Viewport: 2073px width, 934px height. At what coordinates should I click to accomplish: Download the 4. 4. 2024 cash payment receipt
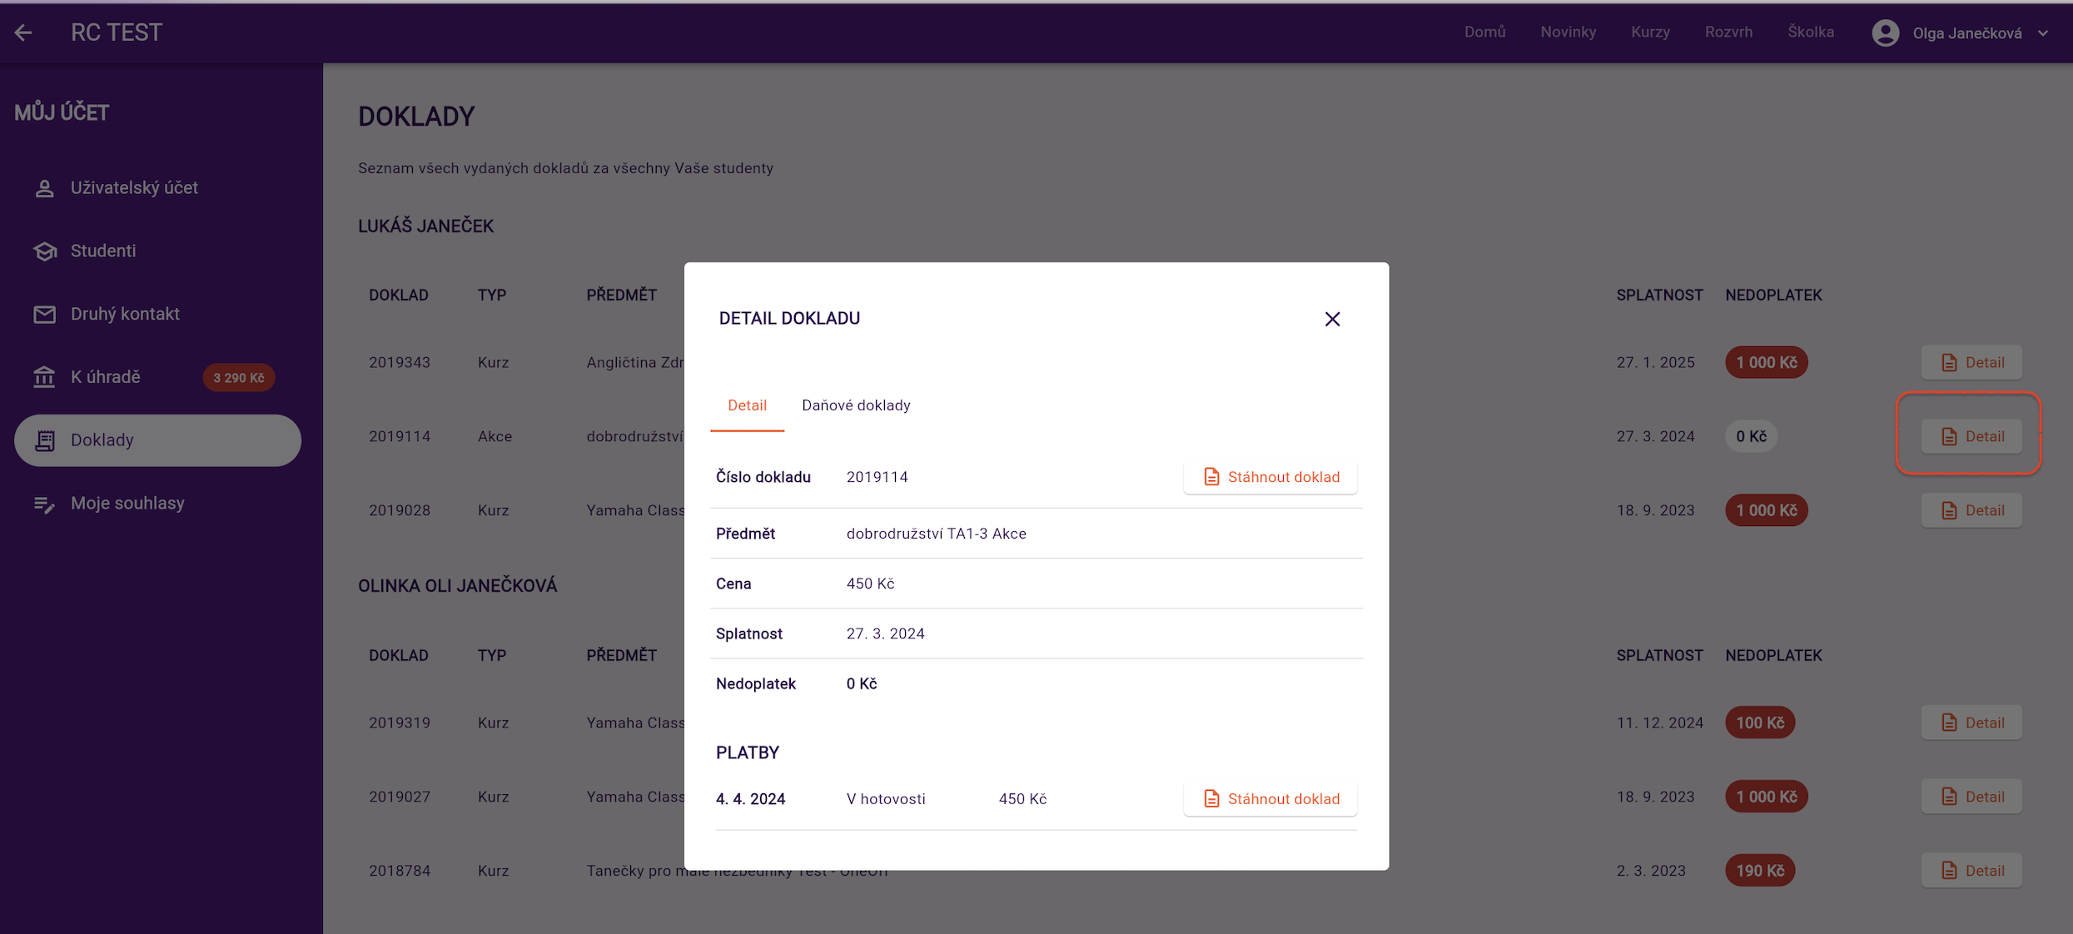click(1270, 799)
